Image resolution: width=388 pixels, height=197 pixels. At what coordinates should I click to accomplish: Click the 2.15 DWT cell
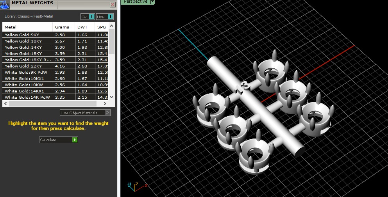pyautogui.click(x=85, y=97)
